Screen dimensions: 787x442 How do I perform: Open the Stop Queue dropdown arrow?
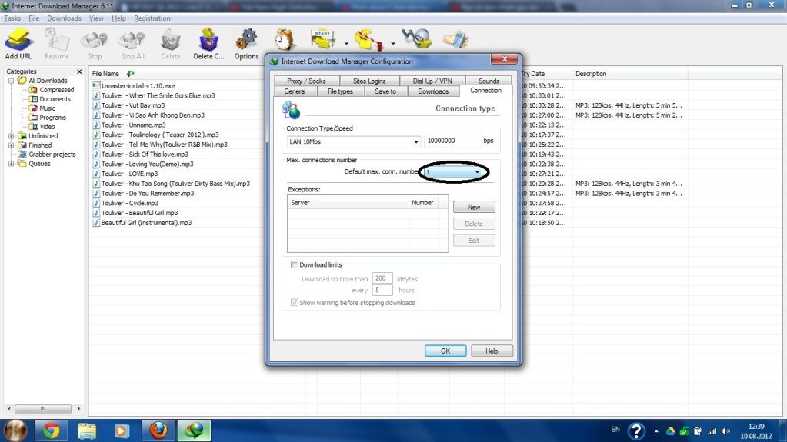393,44
